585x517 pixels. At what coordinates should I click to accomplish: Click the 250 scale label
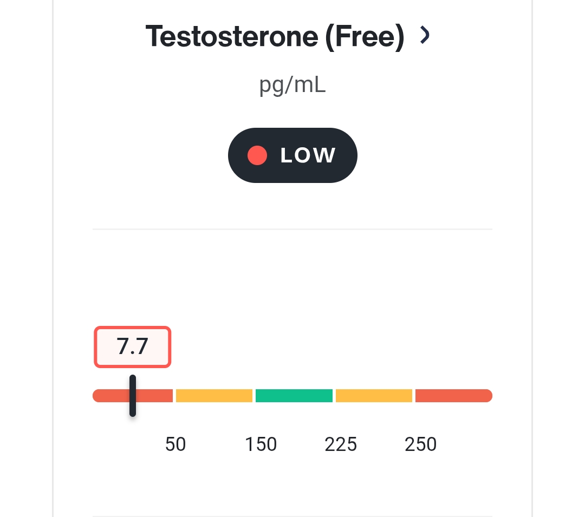(x=420, y=444)
